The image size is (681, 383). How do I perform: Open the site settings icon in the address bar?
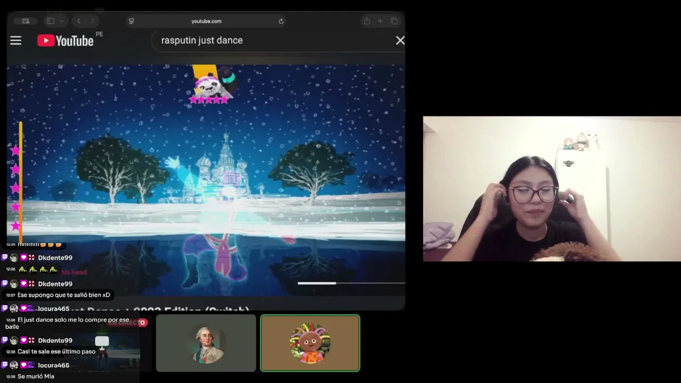131,21
